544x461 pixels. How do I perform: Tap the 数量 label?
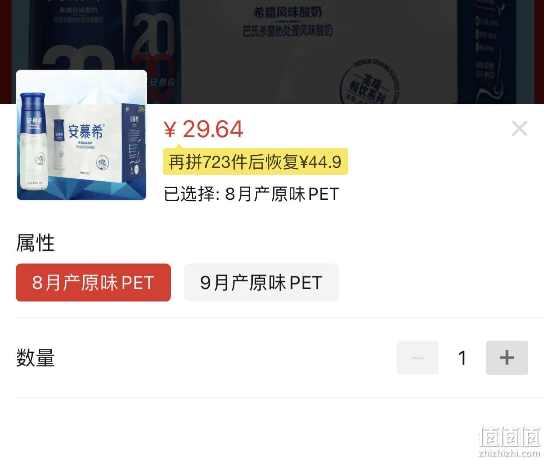(x=35, y=358)
